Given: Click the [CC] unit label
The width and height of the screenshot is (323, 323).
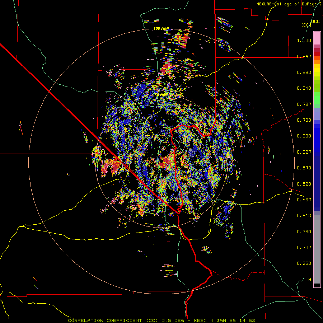Looking at the screenshot, I should [306, 25].
